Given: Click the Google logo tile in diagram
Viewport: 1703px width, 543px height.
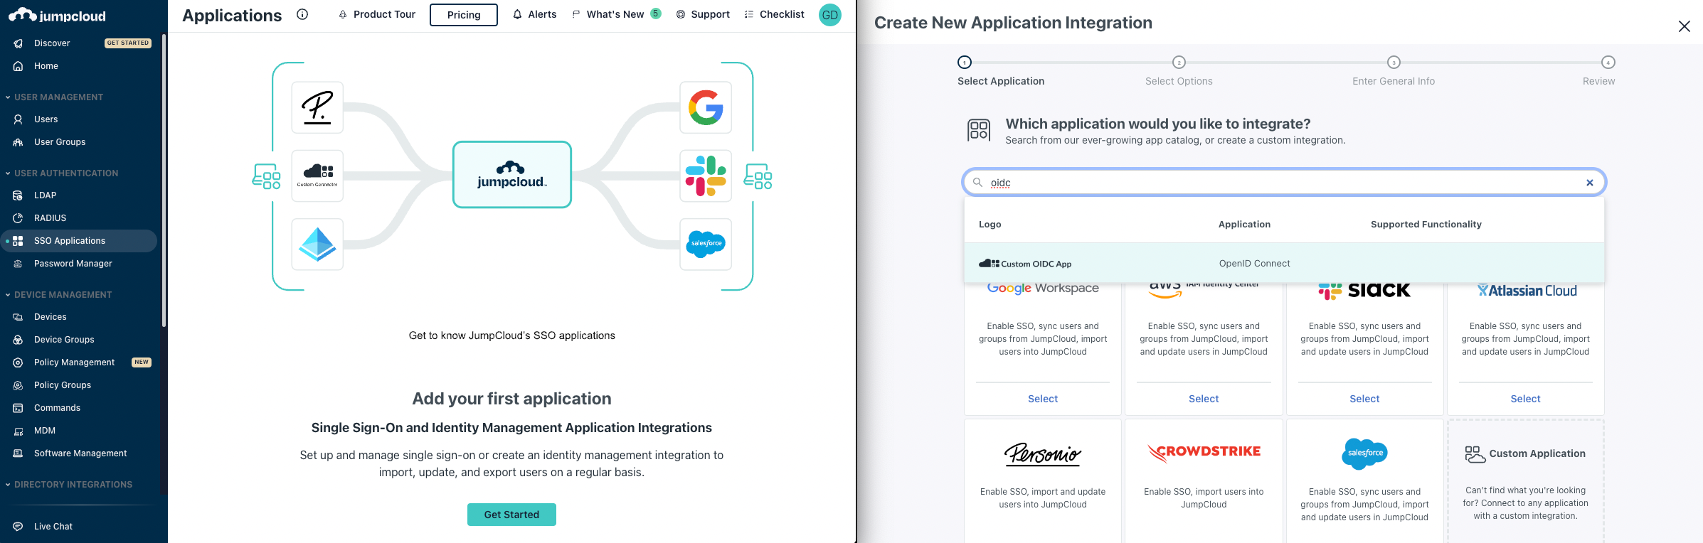Looking at the screenshot, I should (x=706, y=107).
